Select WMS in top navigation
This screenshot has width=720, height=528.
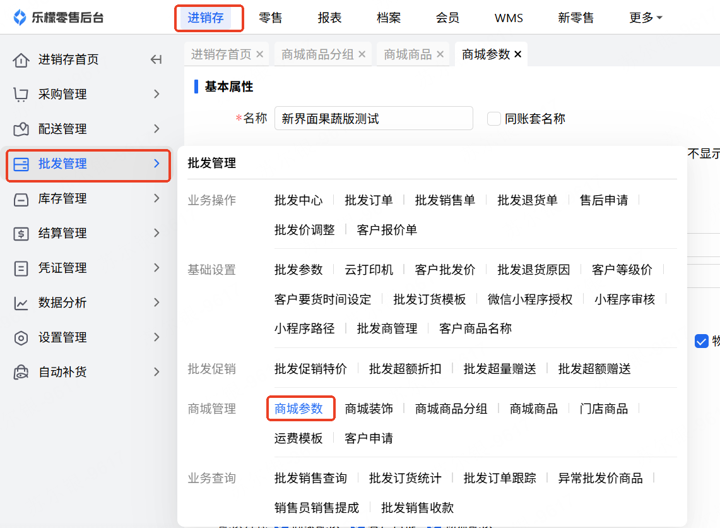(509, 18)
